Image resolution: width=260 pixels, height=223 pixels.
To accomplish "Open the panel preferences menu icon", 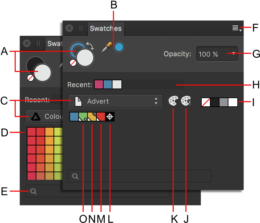I will (236, 28).
